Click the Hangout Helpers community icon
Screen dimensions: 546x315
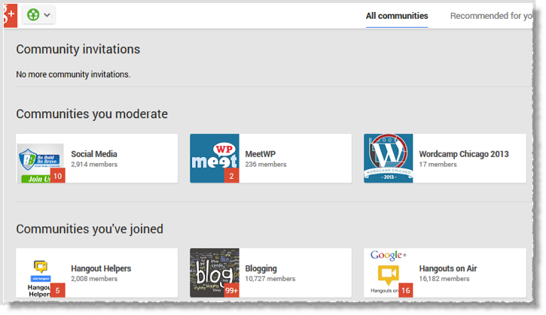click(40, 273)
